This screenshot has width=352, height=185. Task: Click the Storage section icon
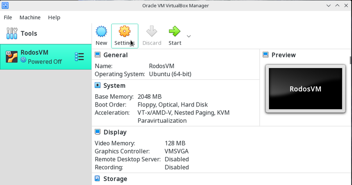coord(98,179)
